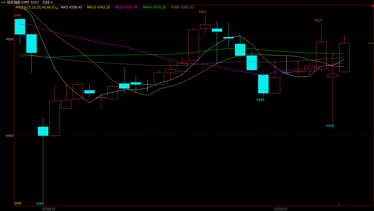Click the 4264 lowest price label
Image resolution: width=374 pixels, height=211 pixels.
[40, 204]
